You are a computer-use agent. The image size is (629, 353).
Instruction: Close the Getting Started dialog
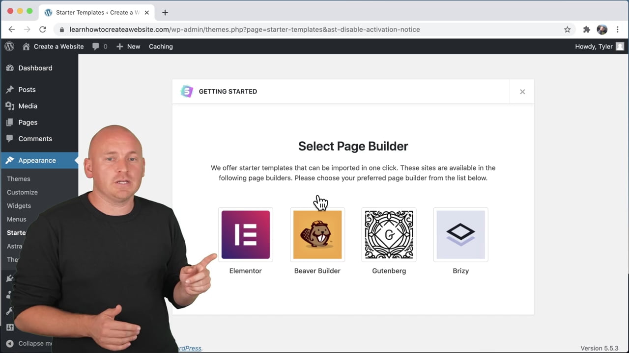pos(522,92)
